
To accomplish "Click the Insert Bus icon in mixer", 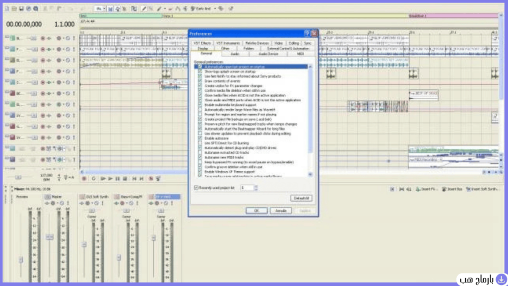I will click(x=444, y=189).
